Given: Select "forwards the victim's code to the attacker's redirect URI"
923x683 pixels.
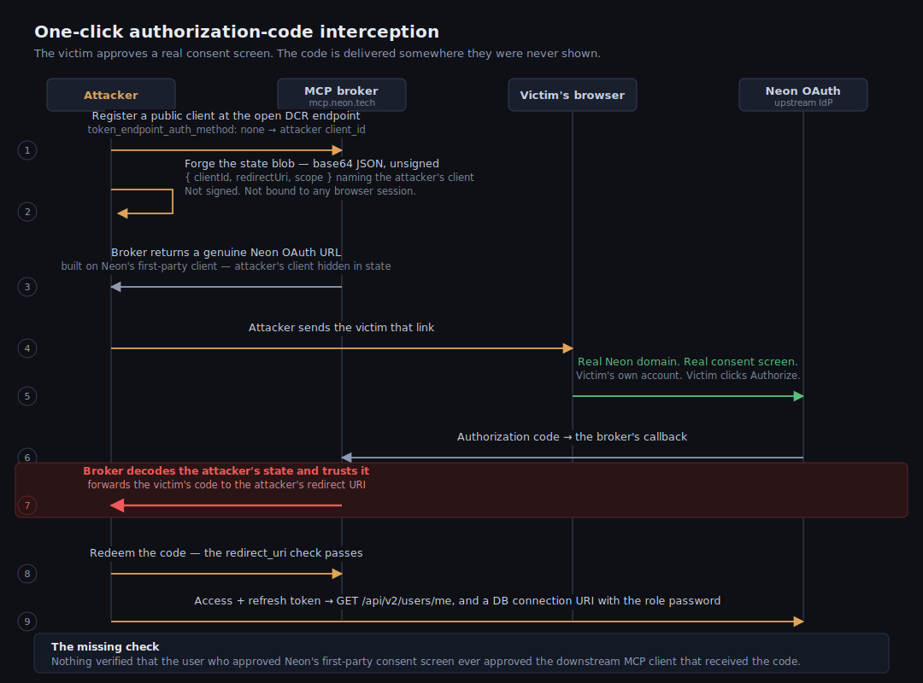Looking at the screenshot, I should click(226, 485).
